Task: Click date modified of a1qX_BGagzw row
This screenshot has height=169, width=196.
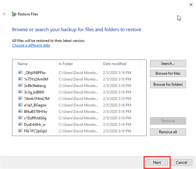Action: click(117, 105)
